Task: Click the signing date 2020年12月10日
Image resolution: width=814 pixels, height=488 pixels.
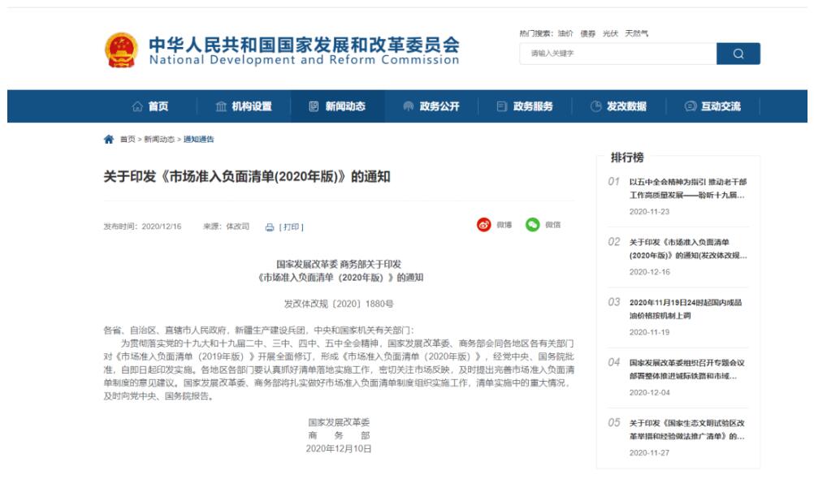Action: (339, 448)
